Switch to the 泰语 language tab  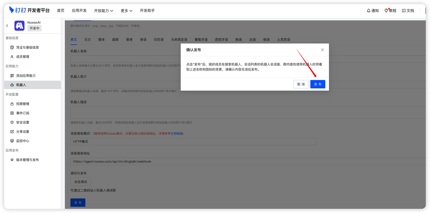pos(143,40)
